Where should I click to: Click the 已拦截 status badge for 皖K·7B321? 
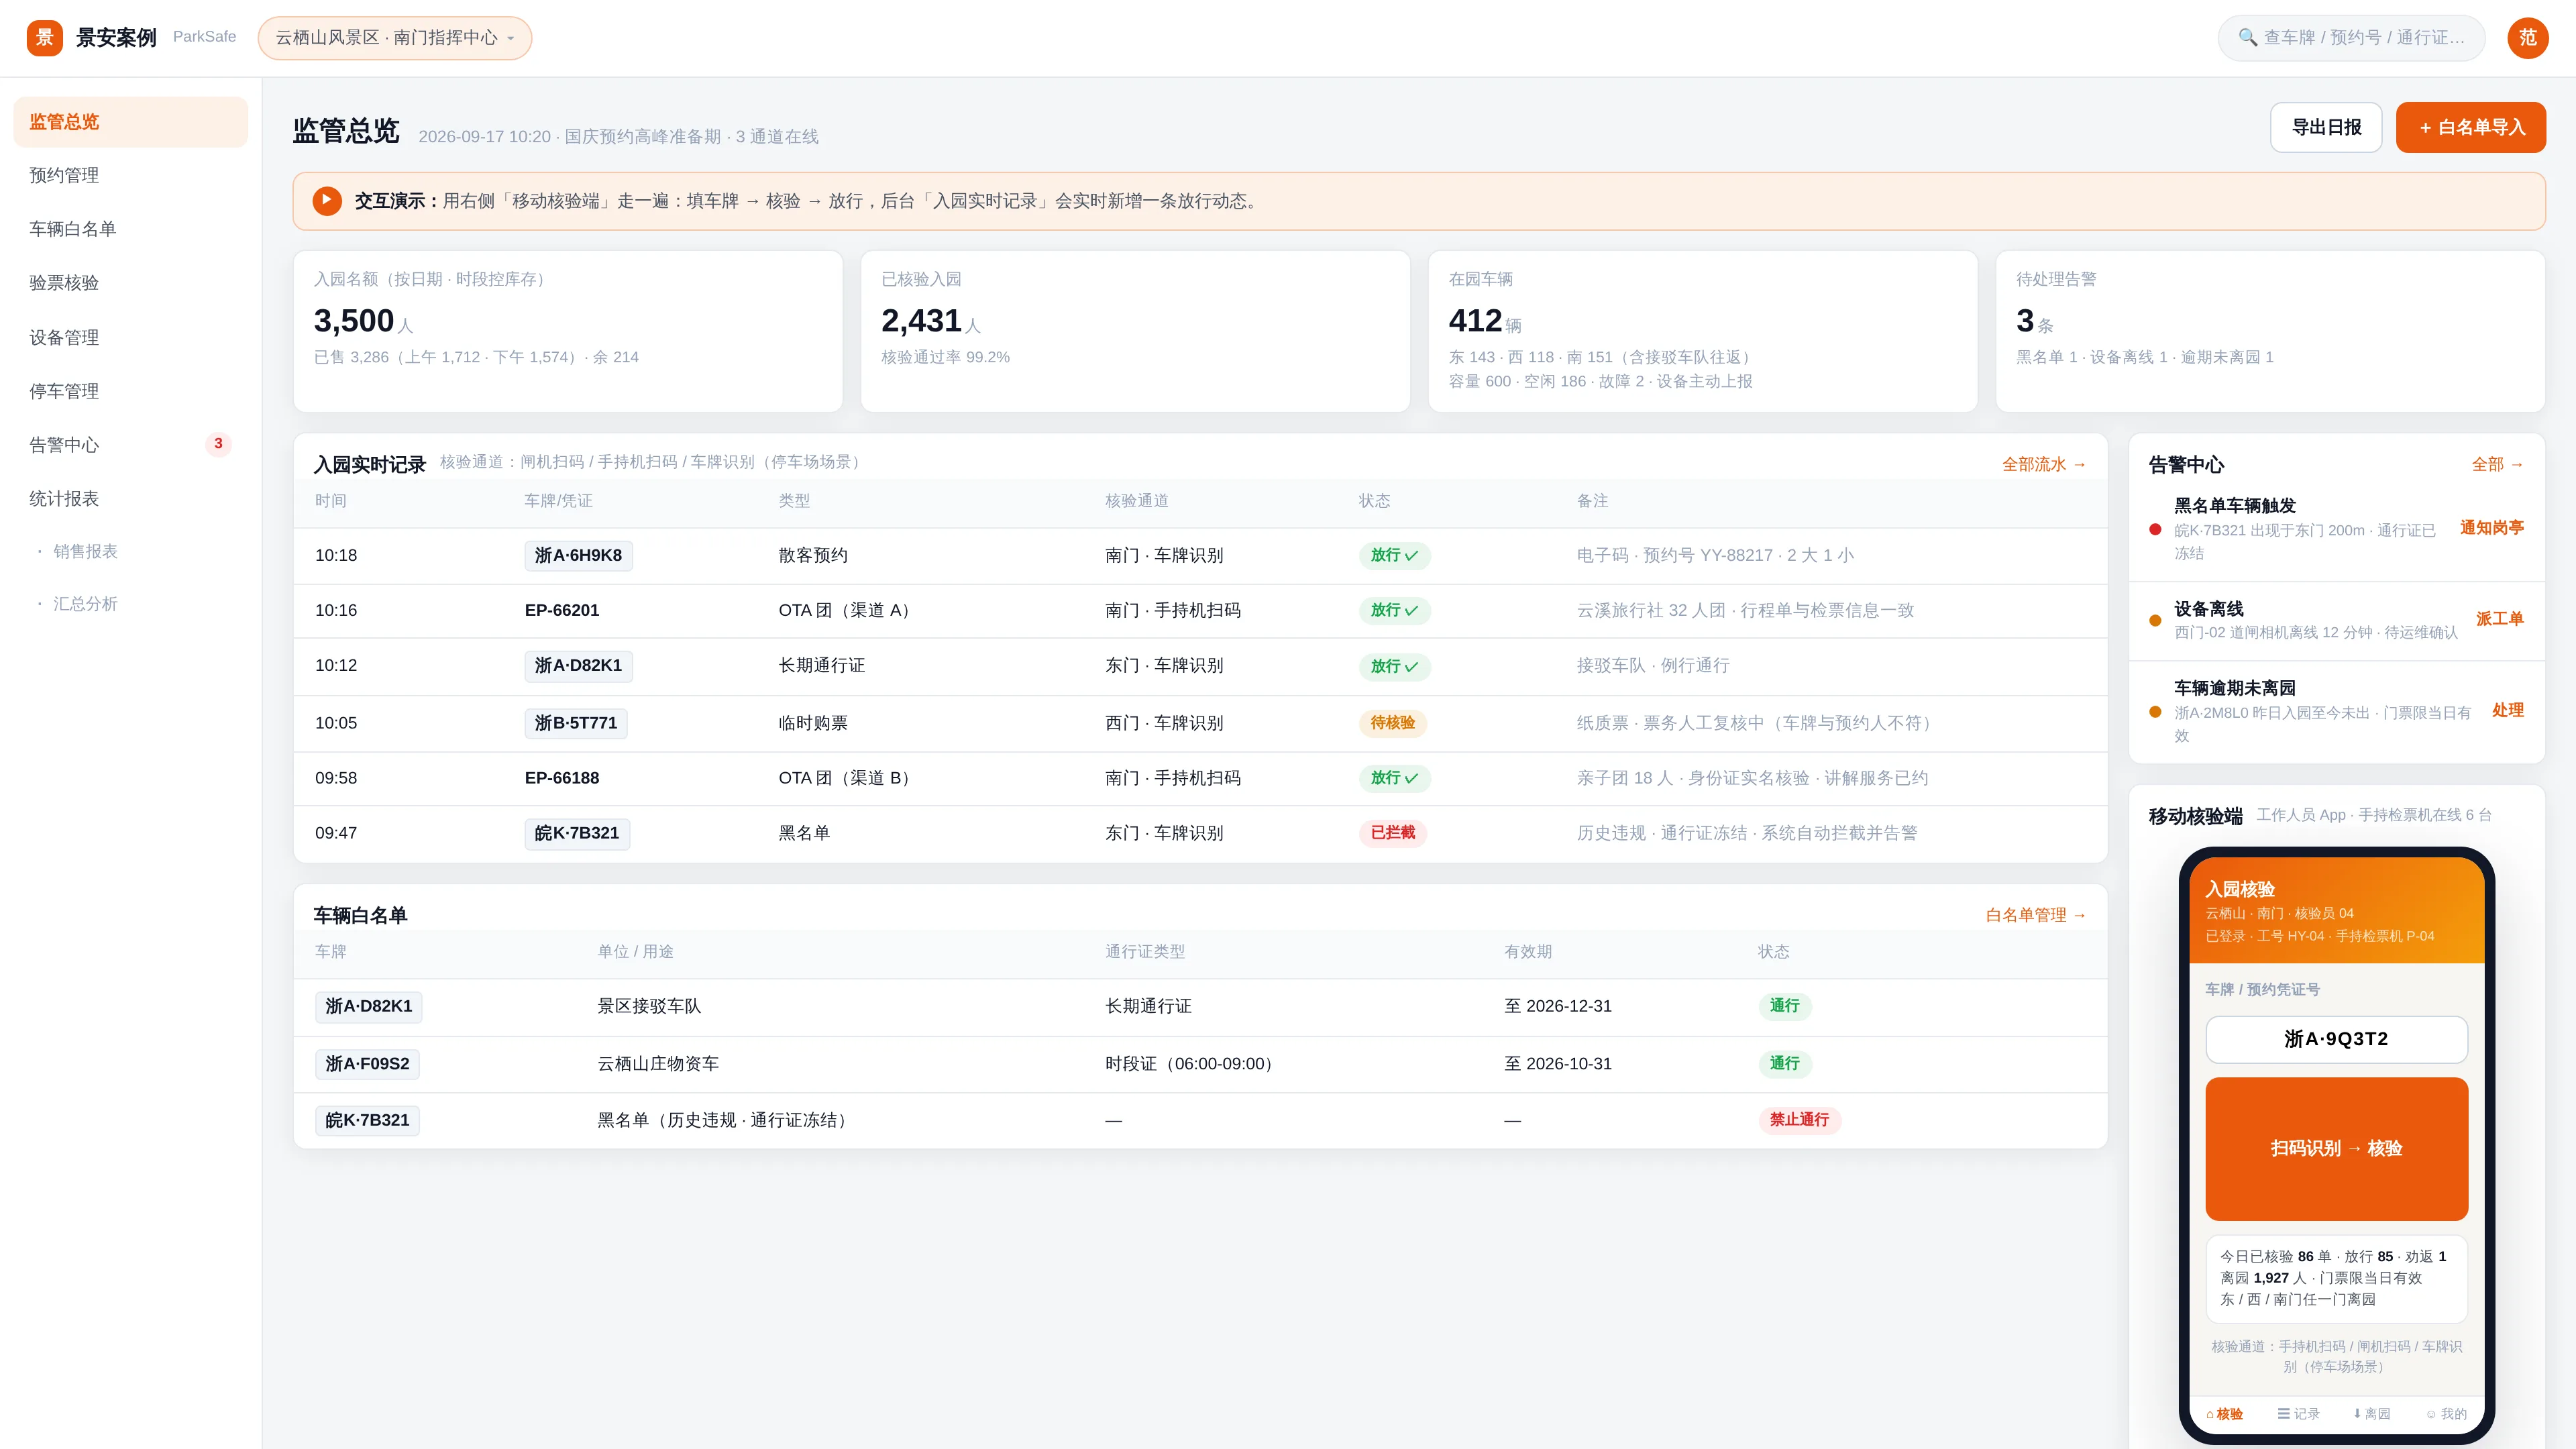click(1392, 833)
